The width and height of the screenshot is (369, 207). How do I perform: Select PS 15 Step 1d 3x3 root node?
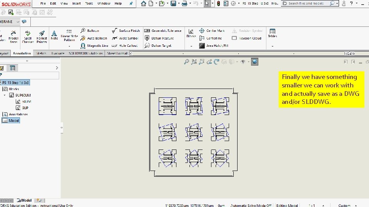15,83
